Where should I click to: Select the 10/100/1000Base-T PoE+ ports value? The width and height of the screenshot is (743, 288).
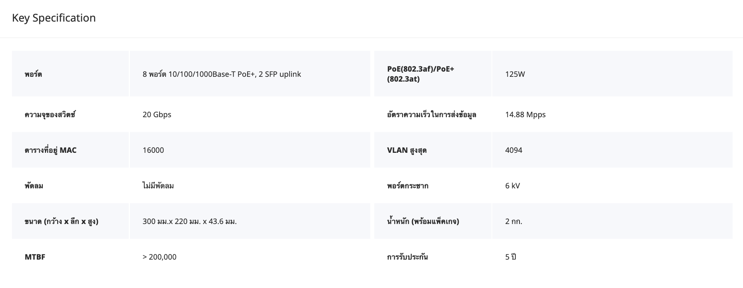pyautogui.click(x=222, y=74)
